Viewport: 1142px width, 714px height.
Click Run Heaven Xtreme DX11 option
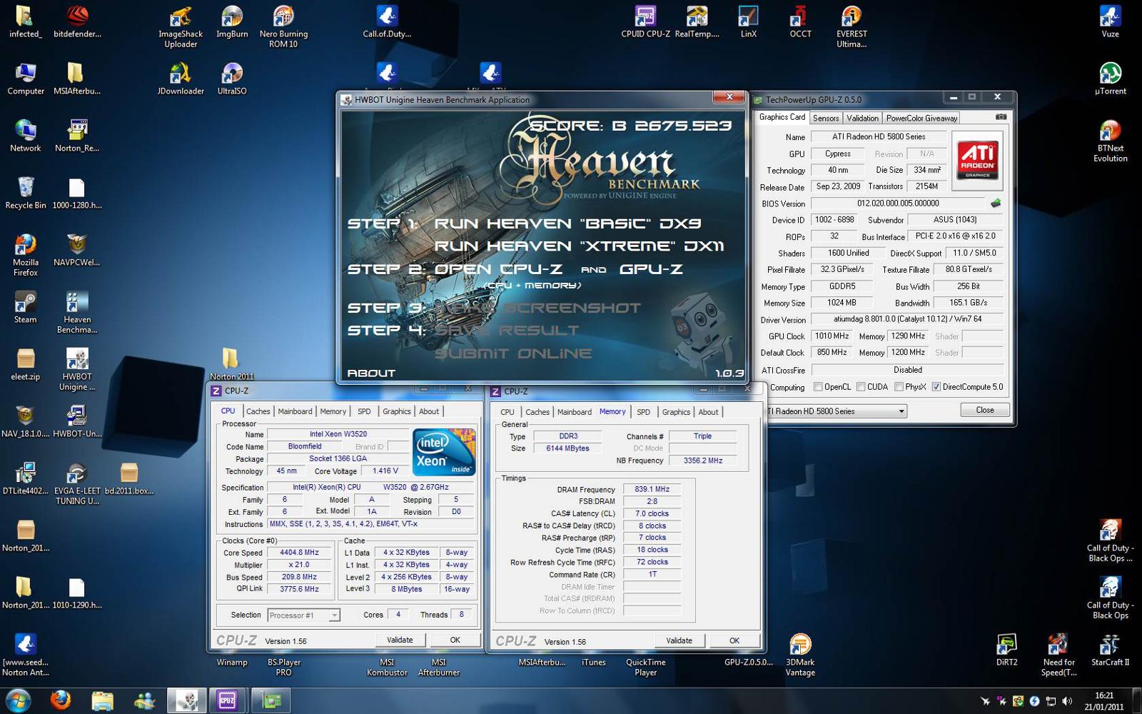click(579, 246)
